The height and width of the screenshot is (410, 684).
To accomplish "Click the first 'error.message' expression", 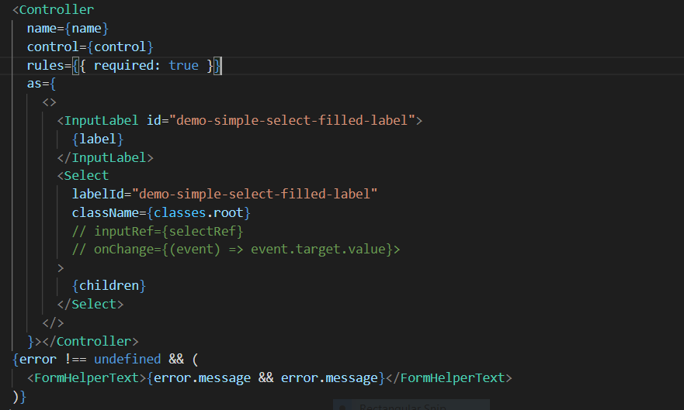I will pyautogui.click(x=203, y=377).
